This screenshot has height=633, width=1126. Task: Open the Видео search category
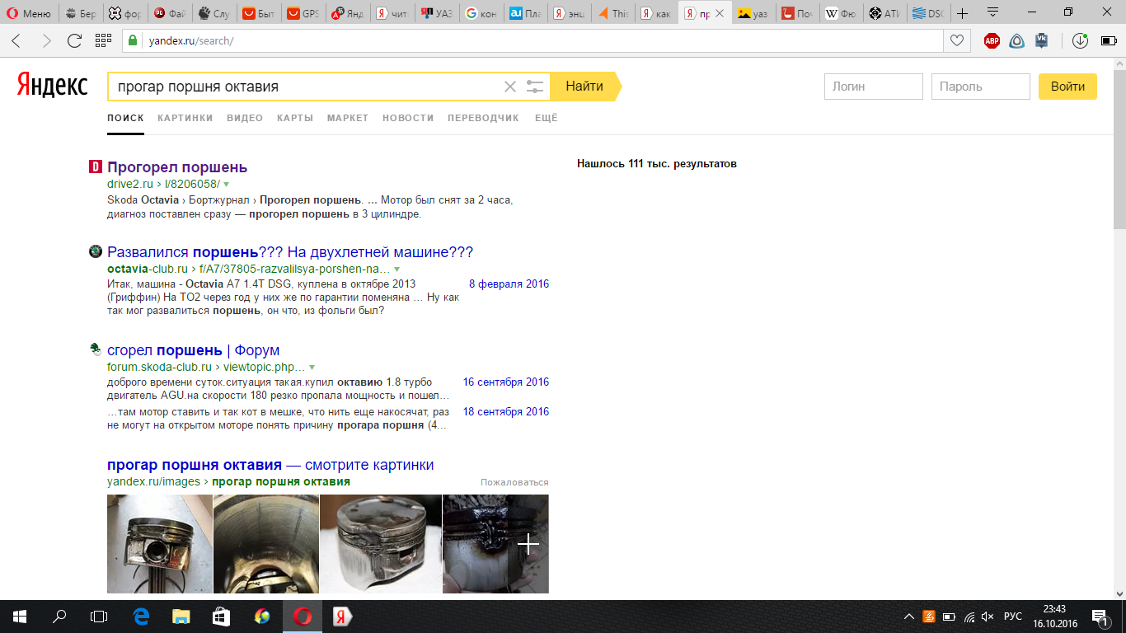point(245,118)
